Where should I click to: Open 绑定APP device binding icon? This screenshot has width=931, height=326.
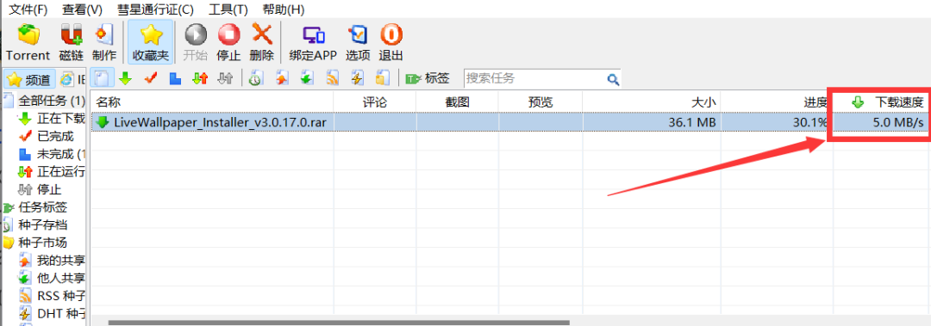(x=313, y=42)
